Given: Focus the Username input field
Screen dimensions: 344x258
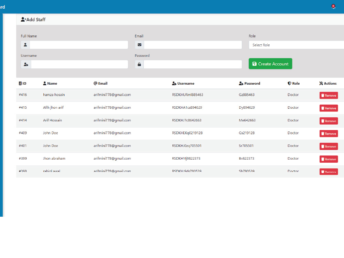Looking at the screenshot, I should click(79, 64).
